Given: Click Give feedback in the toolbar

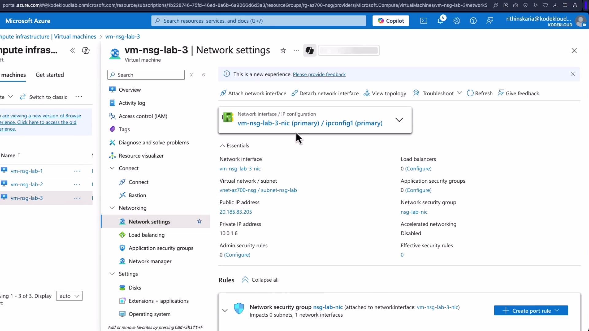Looking at the screenshot, I should (518, 93).
